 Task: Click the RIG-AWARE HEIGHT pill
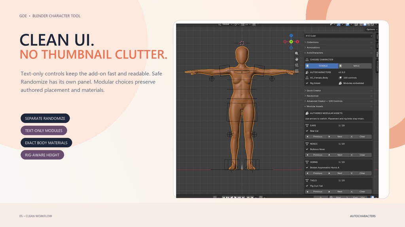coord(42,155)
